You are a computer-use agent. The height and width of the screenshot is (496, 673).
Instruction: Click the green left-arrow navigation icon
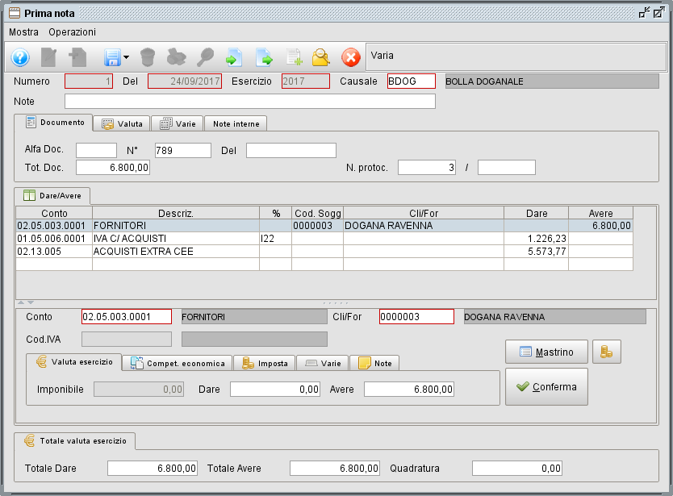(234, 57)
